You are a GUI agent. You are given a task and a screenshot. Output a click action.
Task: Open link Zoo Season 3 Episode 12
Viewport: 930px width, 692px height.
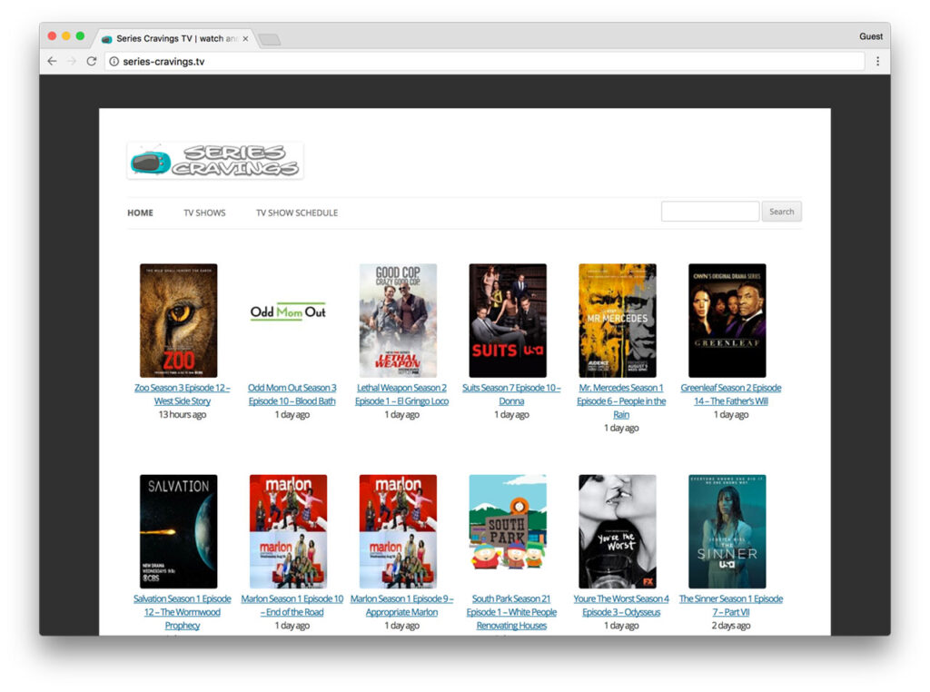tap(182, 394)
